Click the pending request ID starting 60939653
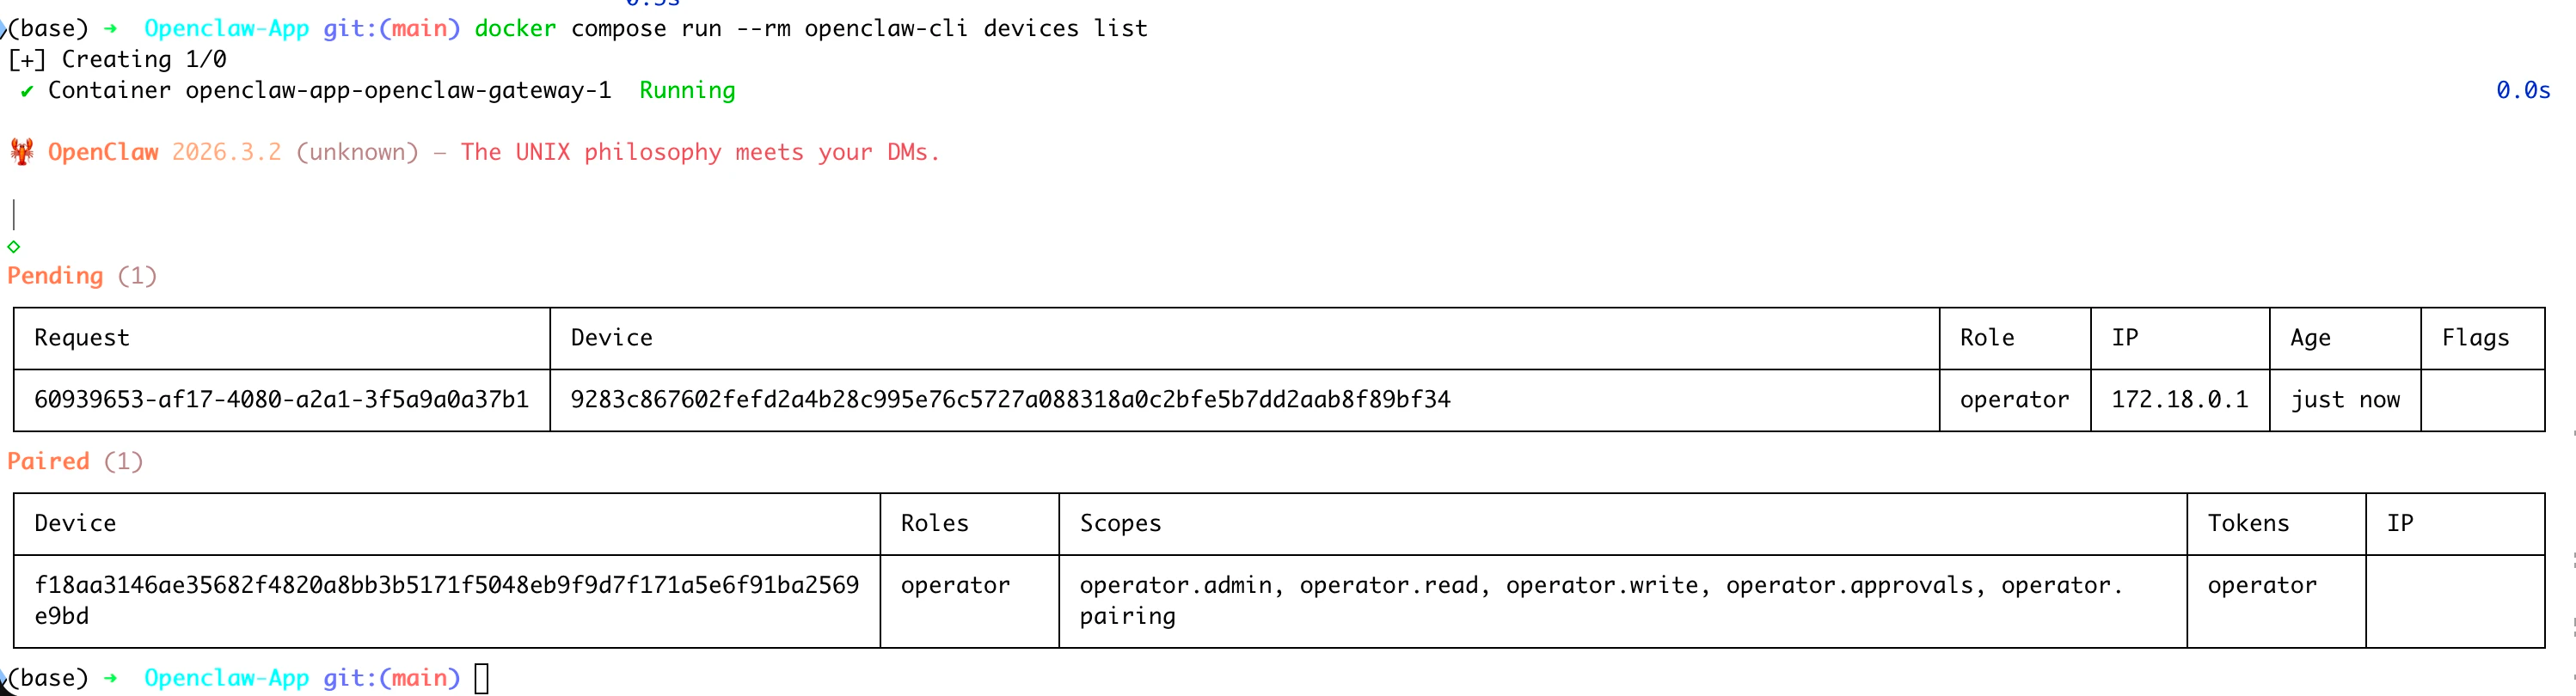This screenshot has height=696, width=2576. [x=281, y=400]
